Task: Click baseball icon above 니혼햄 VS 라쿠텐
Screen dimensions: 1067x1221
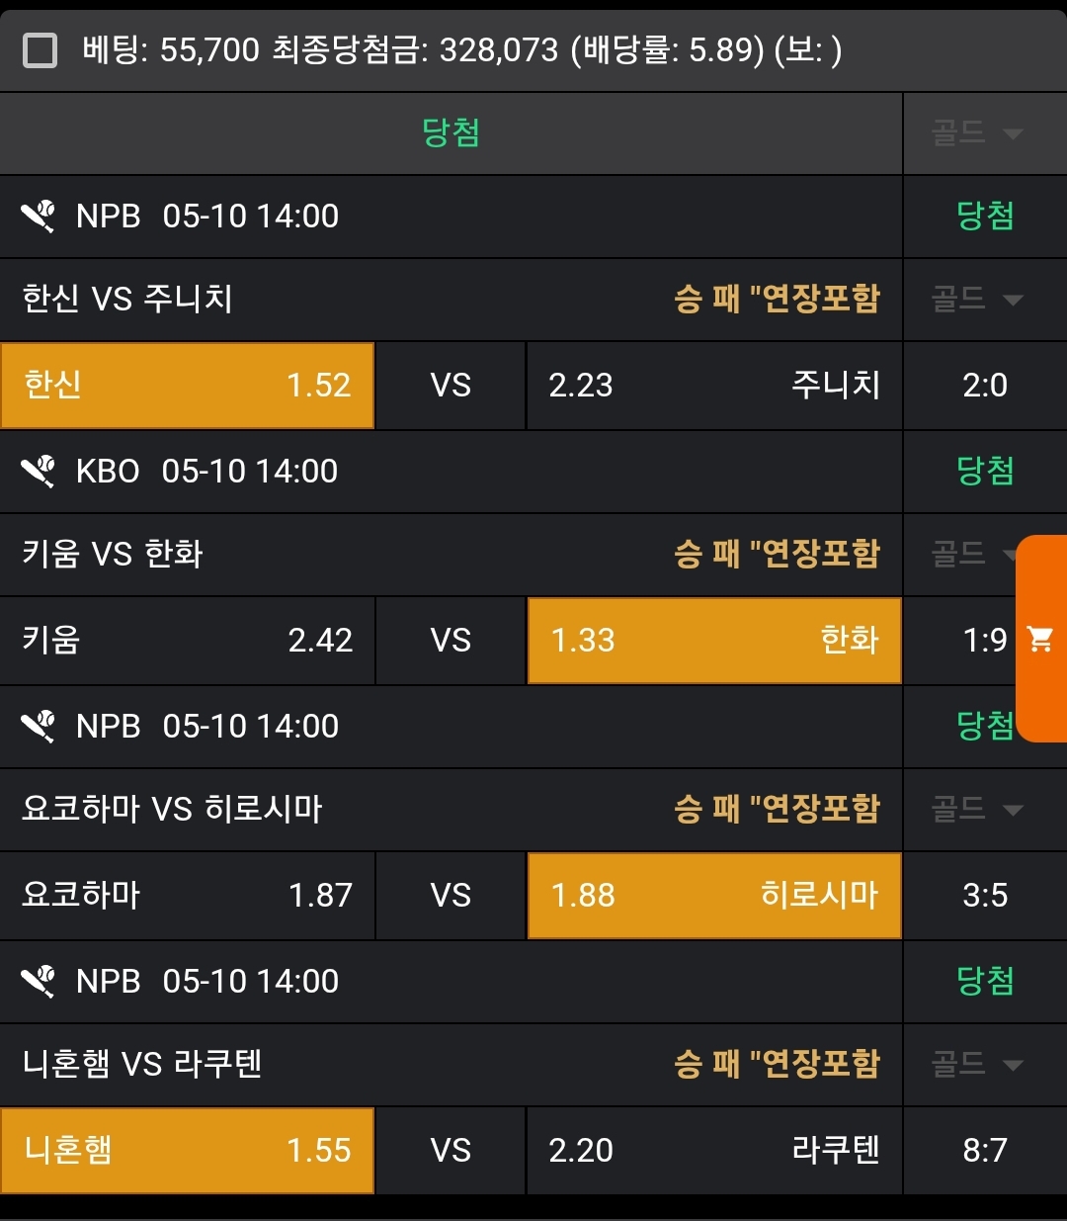Action: point(39,981)
